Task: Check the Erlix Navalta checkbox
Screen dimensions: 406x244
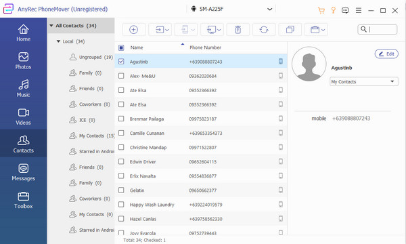Action: coord(121,176)
